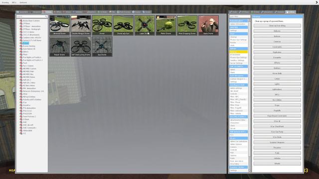
Task: Switch to the Tools tab
Action: pyautogui.click(x=233, y=12)
